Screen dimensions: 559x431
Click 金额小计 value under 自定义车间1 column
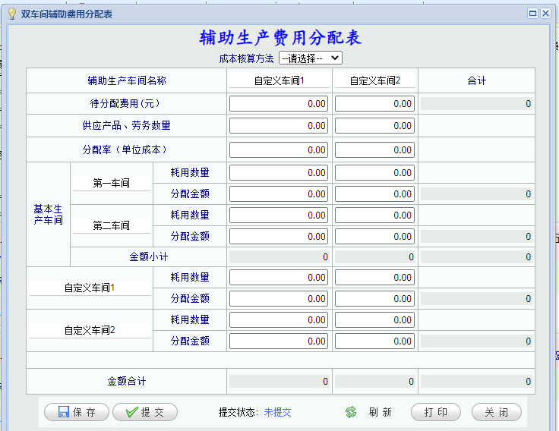tap(279, 256)
